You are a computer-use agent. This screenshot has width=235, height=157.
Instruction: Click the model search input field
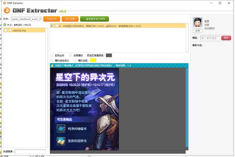point(210,38)
